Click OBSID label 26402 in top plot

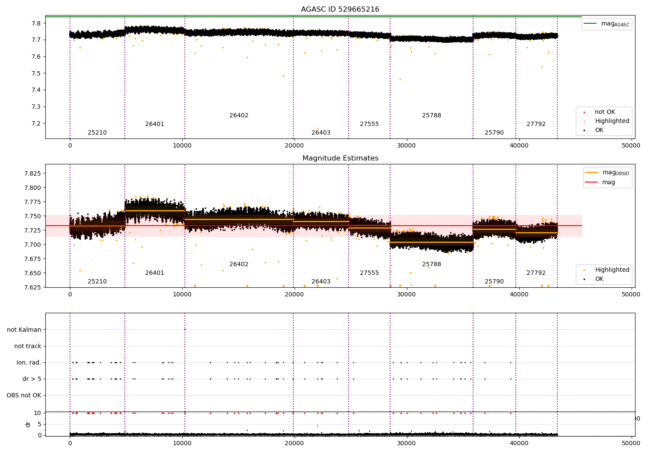click(239, 116)
